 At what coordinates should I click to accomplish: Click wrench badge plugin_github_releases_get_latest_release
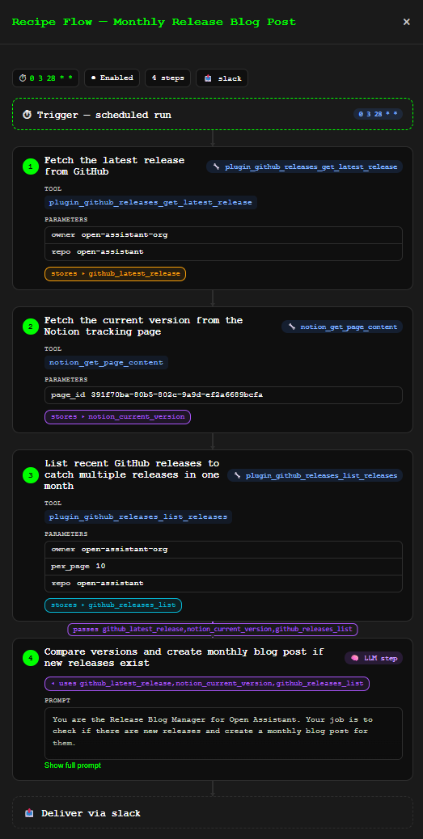pos(304,167)
